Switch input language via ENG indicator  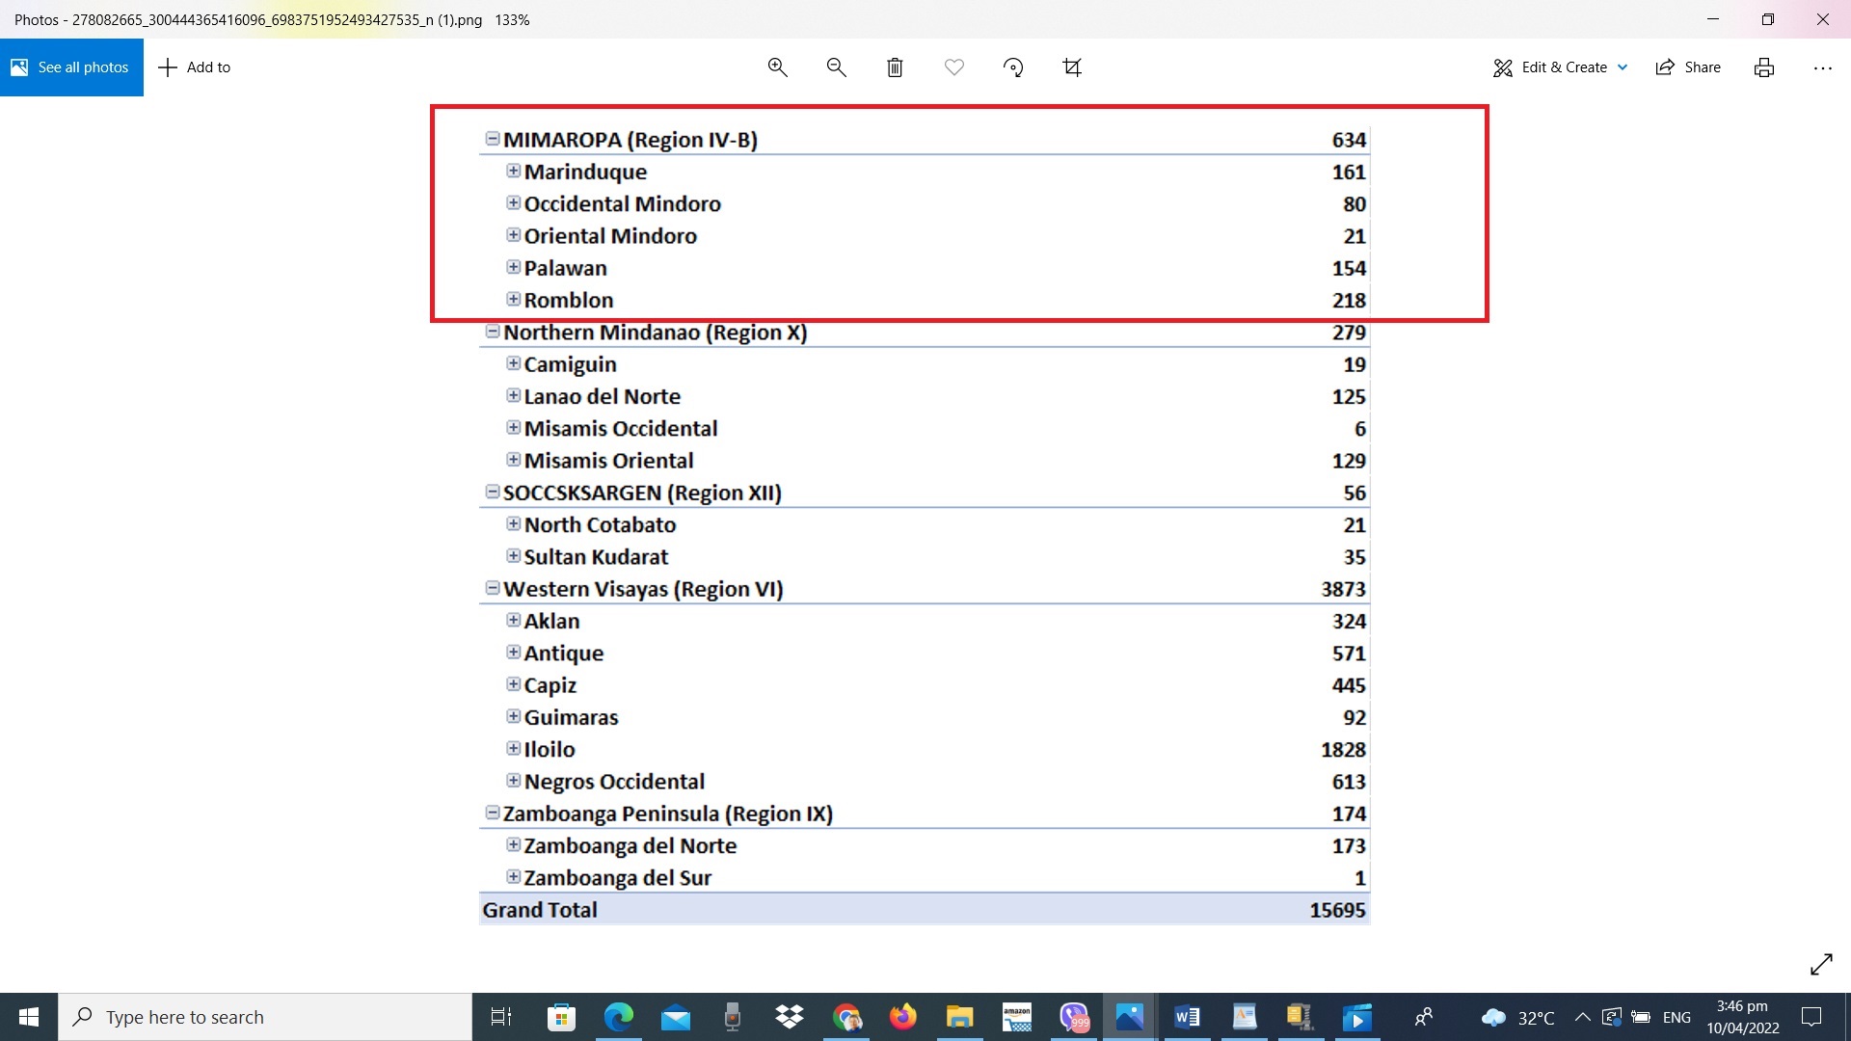(1677, 1017)
